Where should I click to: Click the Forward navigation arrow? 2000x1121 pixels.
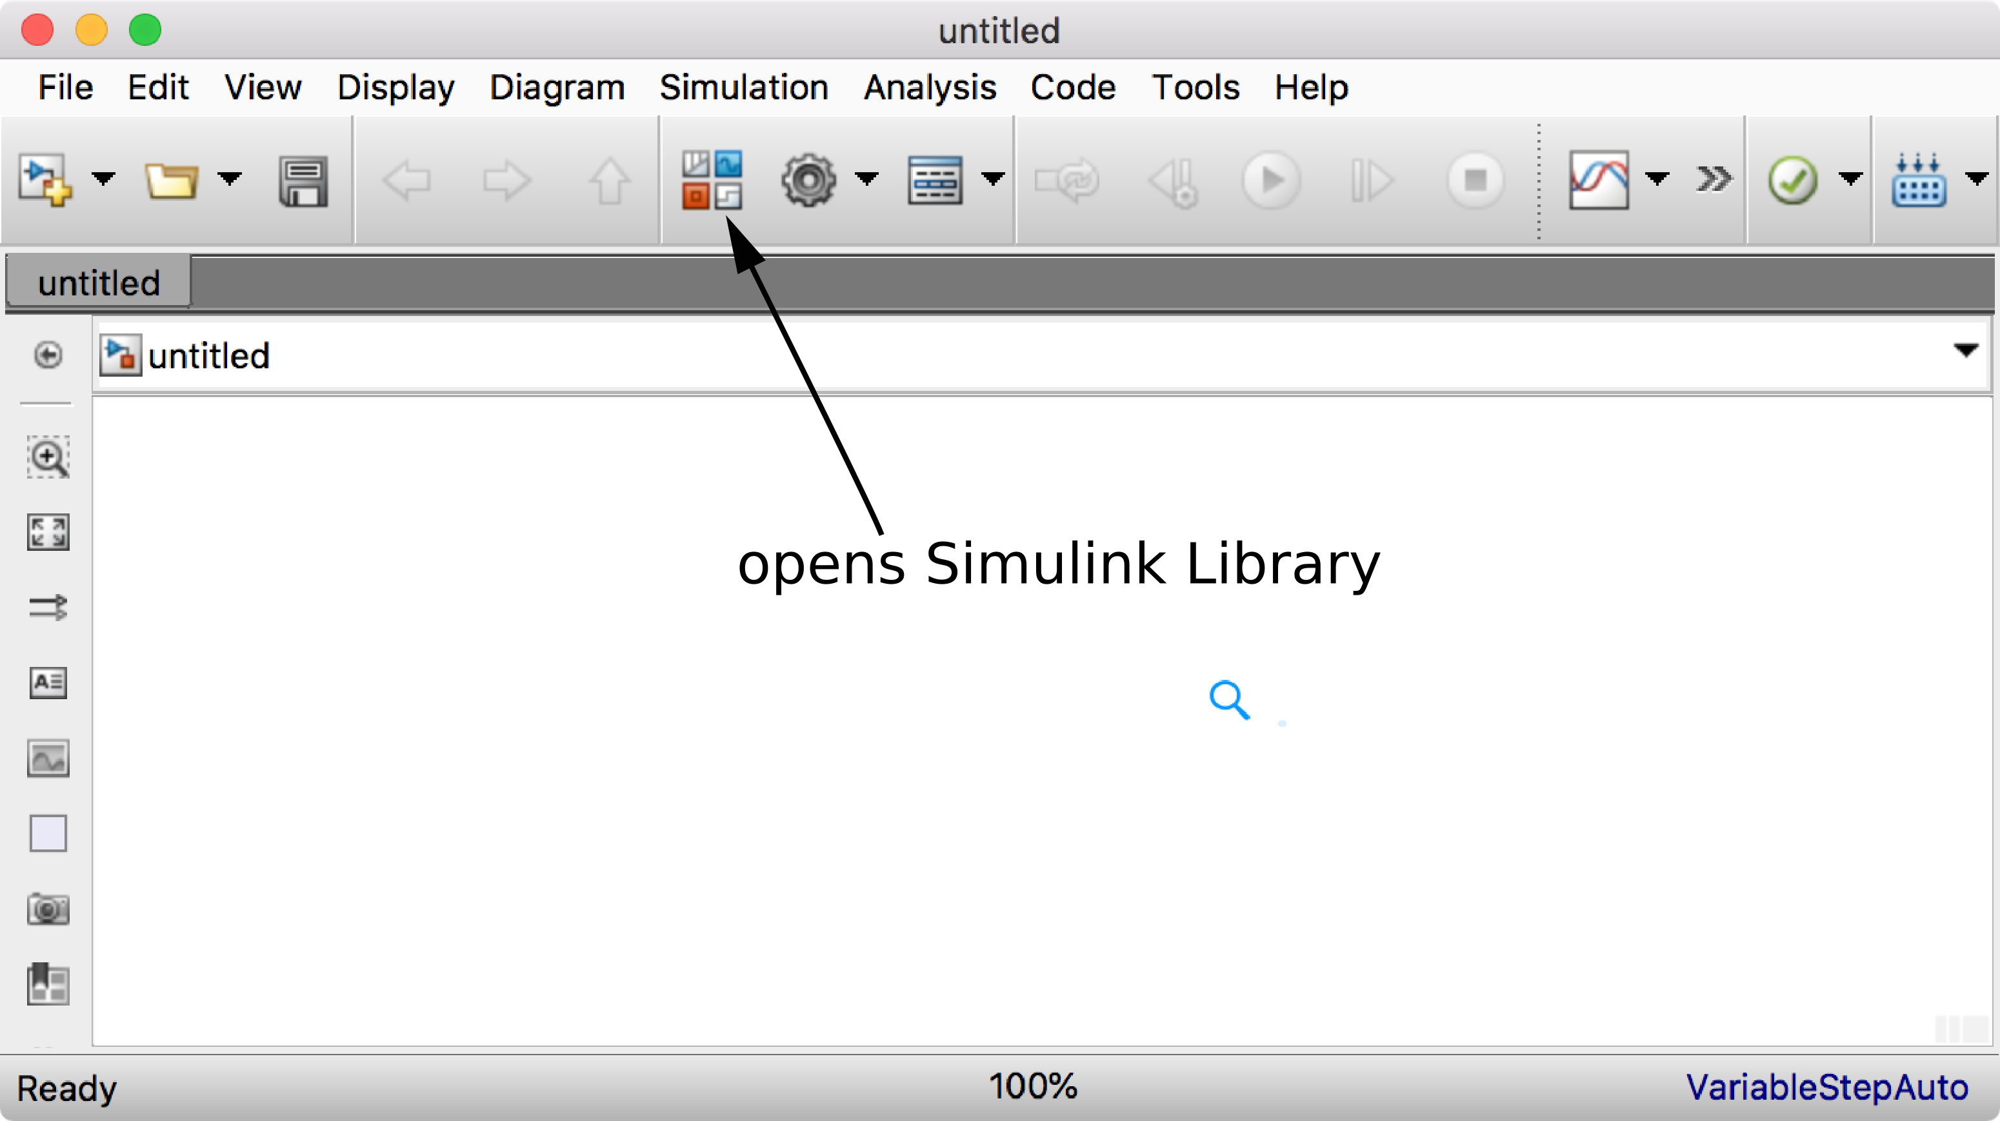pos(507,180)
